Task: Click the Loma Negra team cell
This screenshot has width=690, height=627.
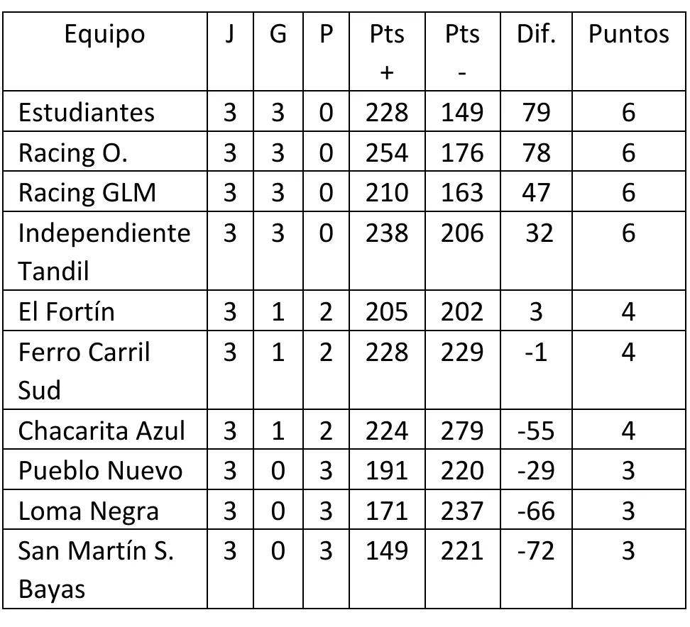Action: pos(89,511)
